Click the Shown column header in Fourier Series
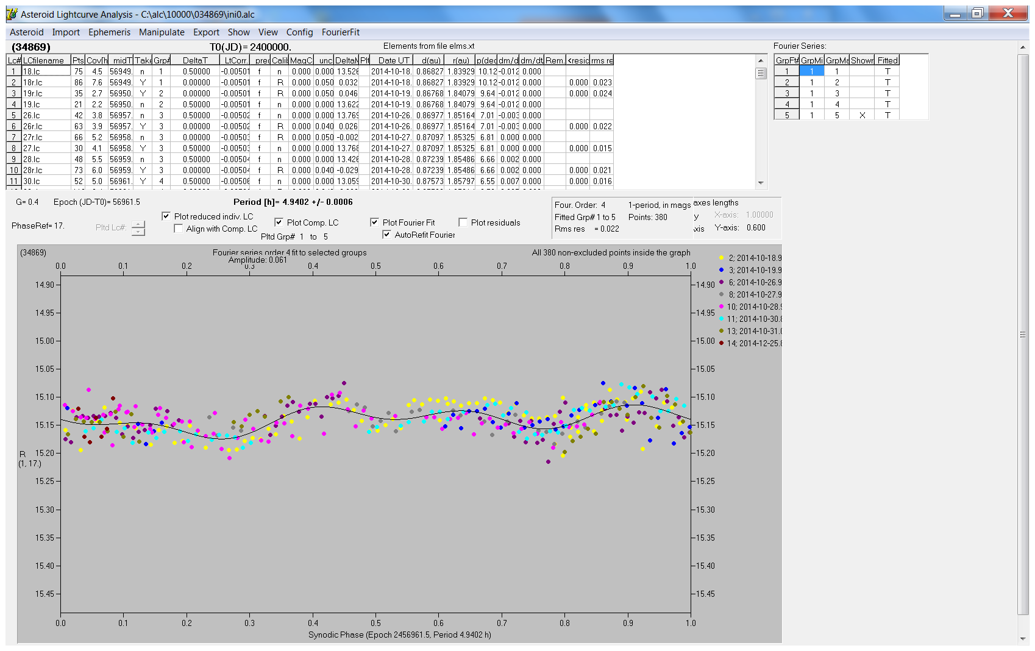 point(862,60)
